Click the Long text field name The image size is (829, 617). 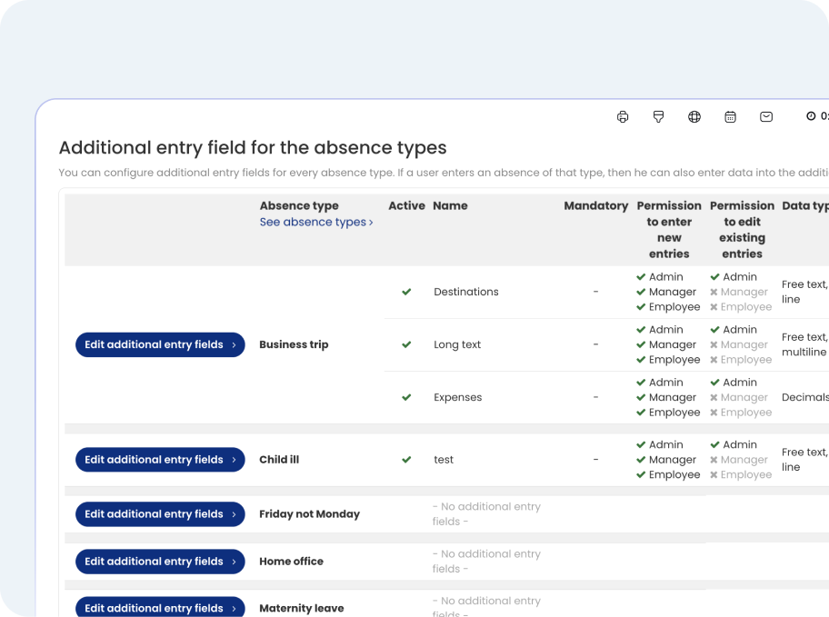[457, 344]
